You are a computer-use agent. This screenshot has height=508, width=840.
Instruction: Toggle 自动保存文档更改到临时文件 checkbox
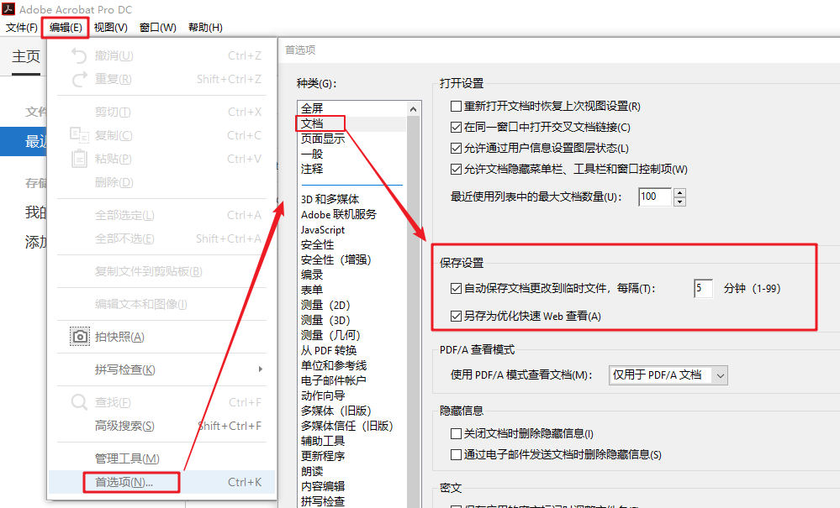(456, 289)
